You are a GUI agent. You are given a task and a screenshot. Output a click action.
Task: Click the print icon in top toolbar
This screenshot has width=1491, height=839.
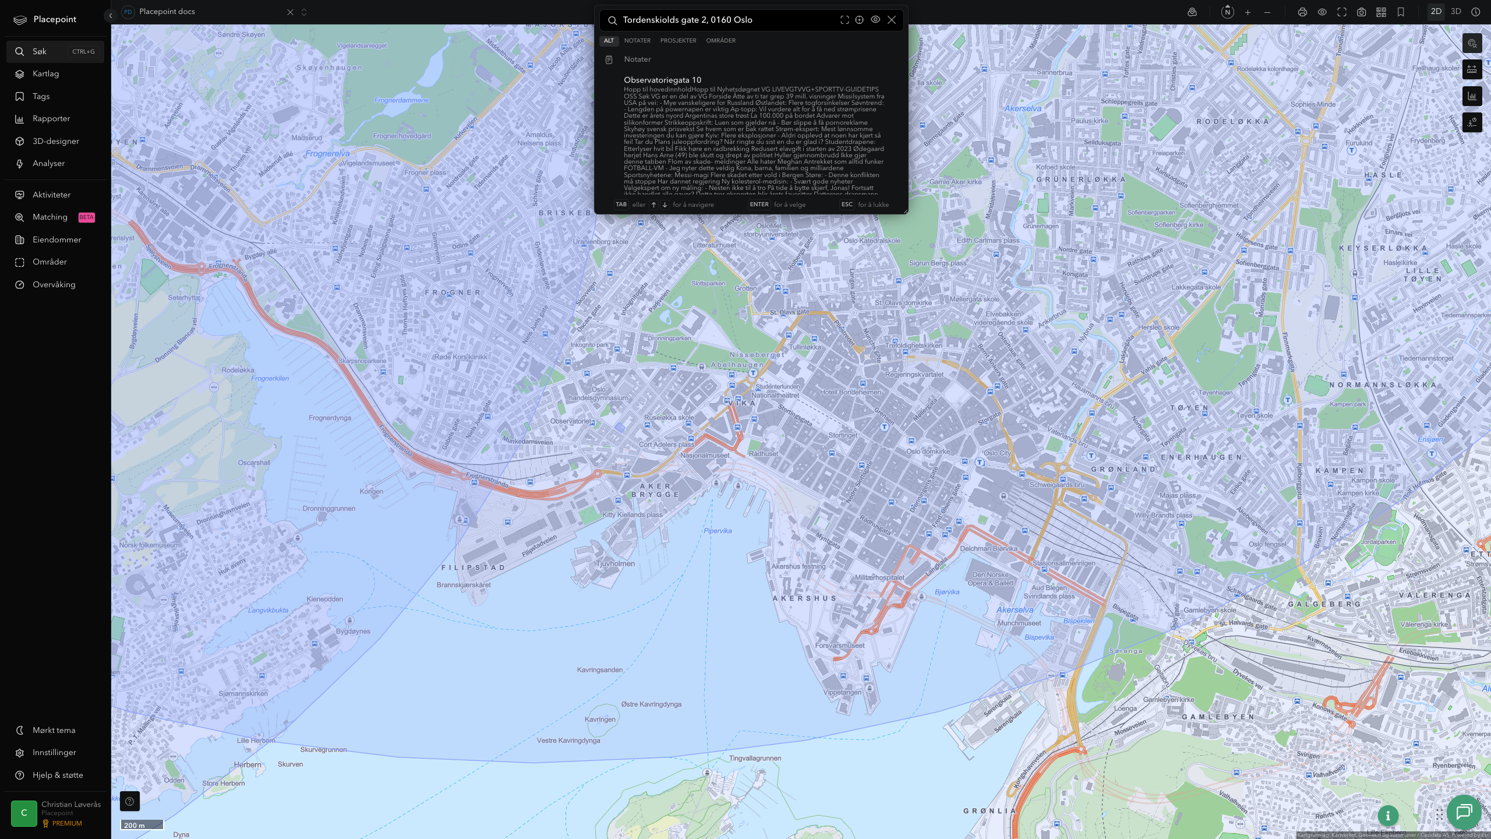[1302, 12]
